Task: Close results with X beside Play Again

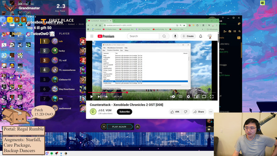Action: coord(104,127)
